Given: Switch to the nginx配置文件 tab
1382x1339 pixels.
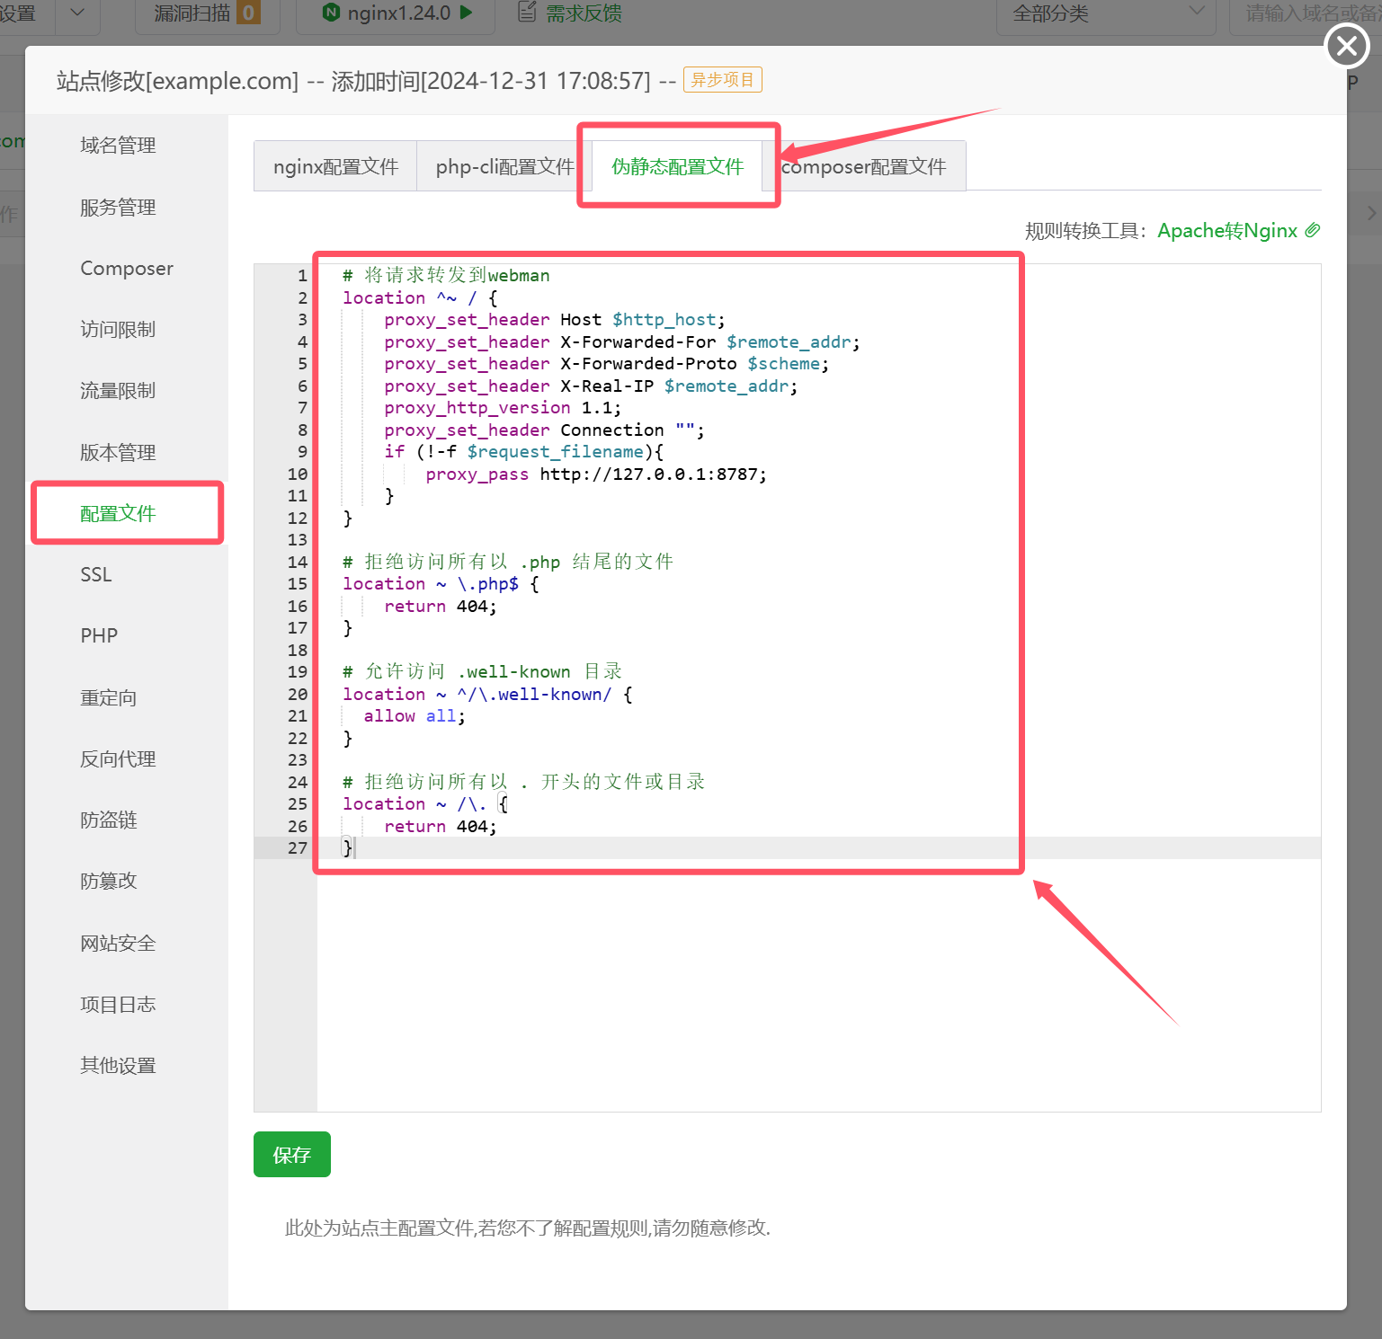Looking at the screenshot, I should pyautogui.click(x=335, y=166).
